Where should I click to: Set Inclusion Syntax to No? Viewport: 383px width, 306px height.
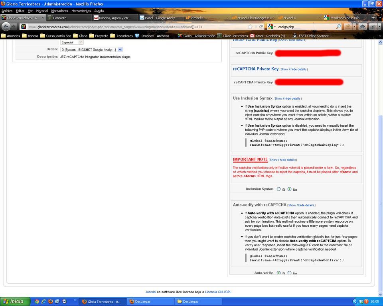click(290, 189)
